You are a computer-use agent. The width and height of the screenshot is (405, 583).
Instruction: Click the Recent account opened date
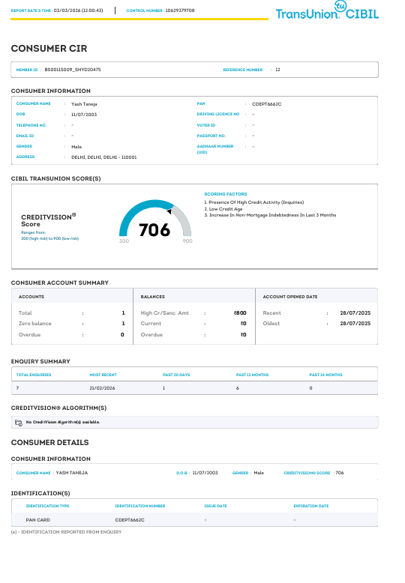(x=355, y=313)
